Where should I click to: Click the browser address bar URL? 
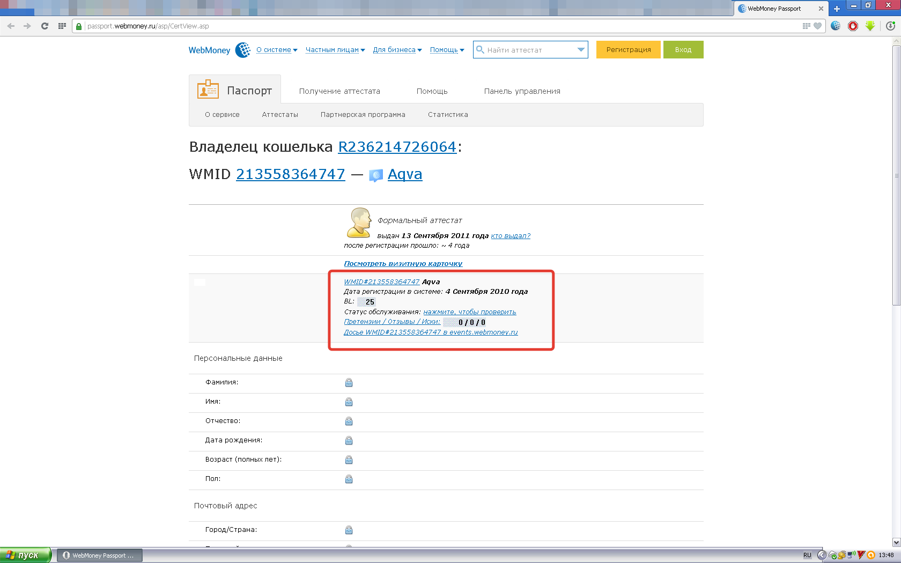(148, 26)
